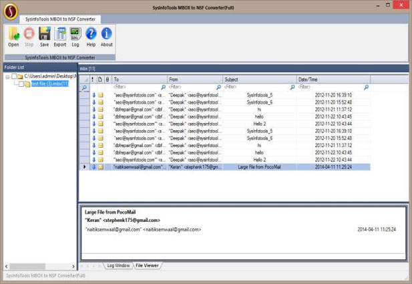Click the To column filter search icon
412x284 pixels.
(x=163, y=87)
